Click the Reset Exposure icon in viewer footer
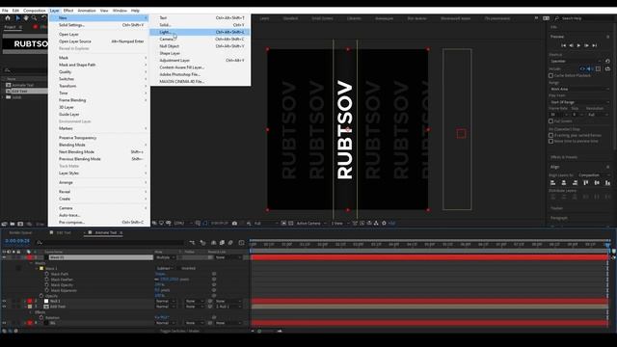 (x=384, y=224)
